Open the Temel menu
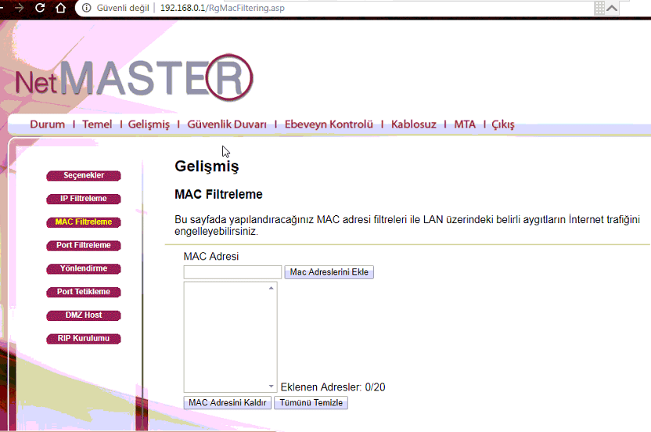 tap(97, 124)
